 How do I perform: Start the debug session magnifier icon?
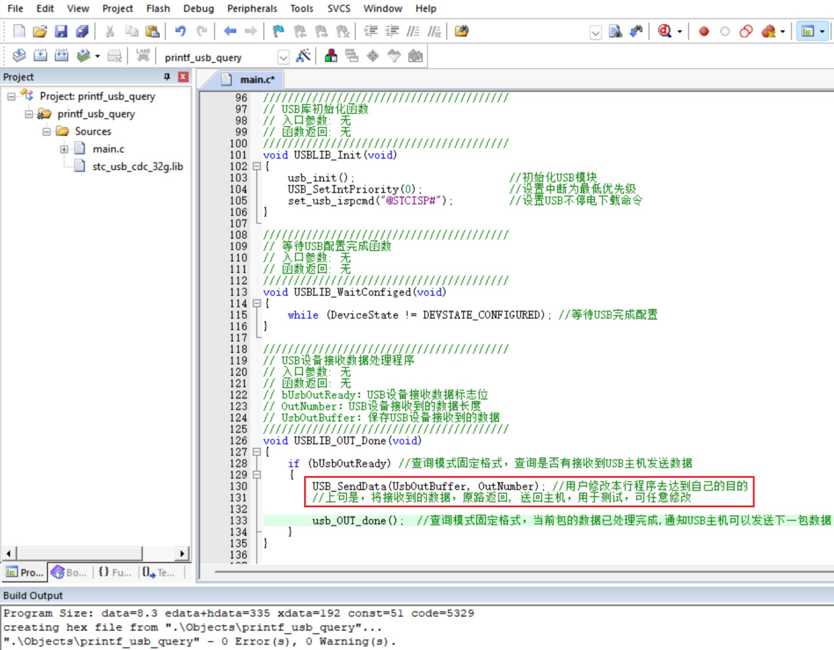(665, 31)
